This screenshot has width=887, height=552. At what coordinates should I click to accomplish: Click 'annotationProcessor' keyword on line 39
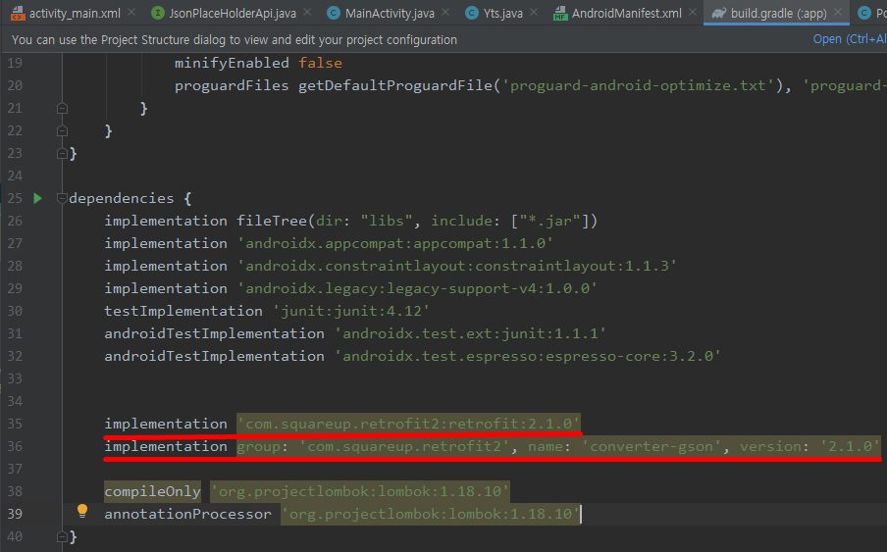coord(187,514)
